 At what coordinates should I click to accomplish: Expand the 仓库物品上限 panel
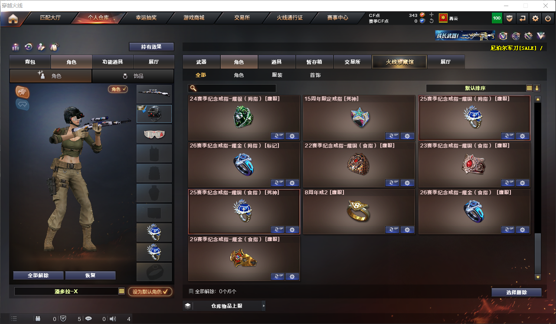coord(224,306)
